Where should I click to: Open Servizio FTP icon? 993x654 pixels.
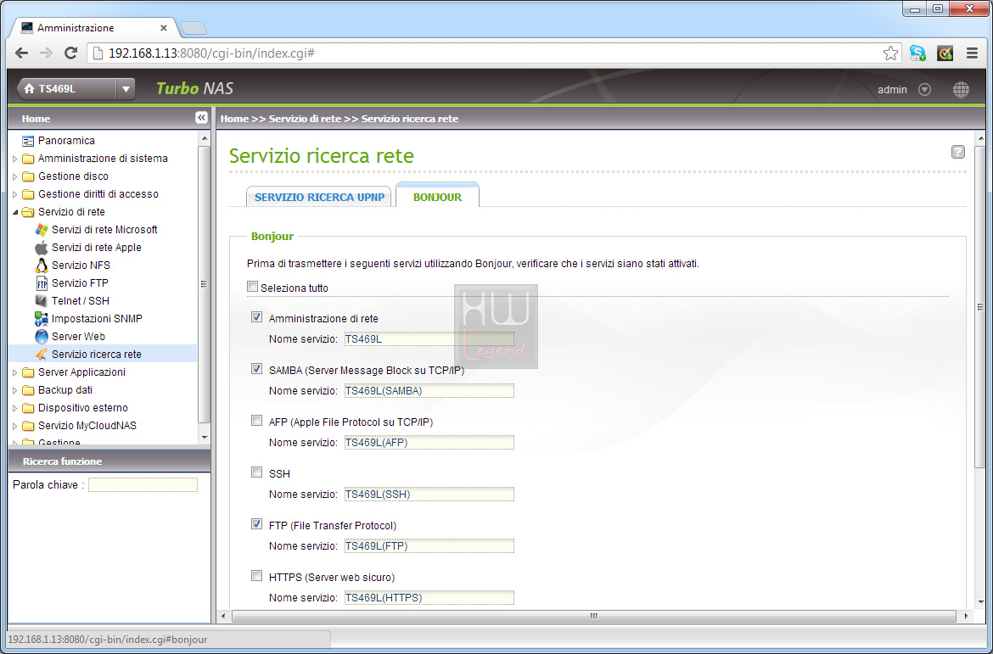click(42, 283)
